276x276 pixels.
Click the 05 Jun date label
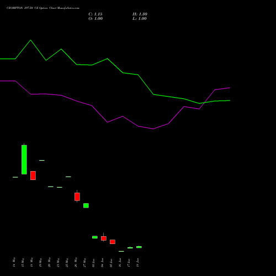(112, 263)
